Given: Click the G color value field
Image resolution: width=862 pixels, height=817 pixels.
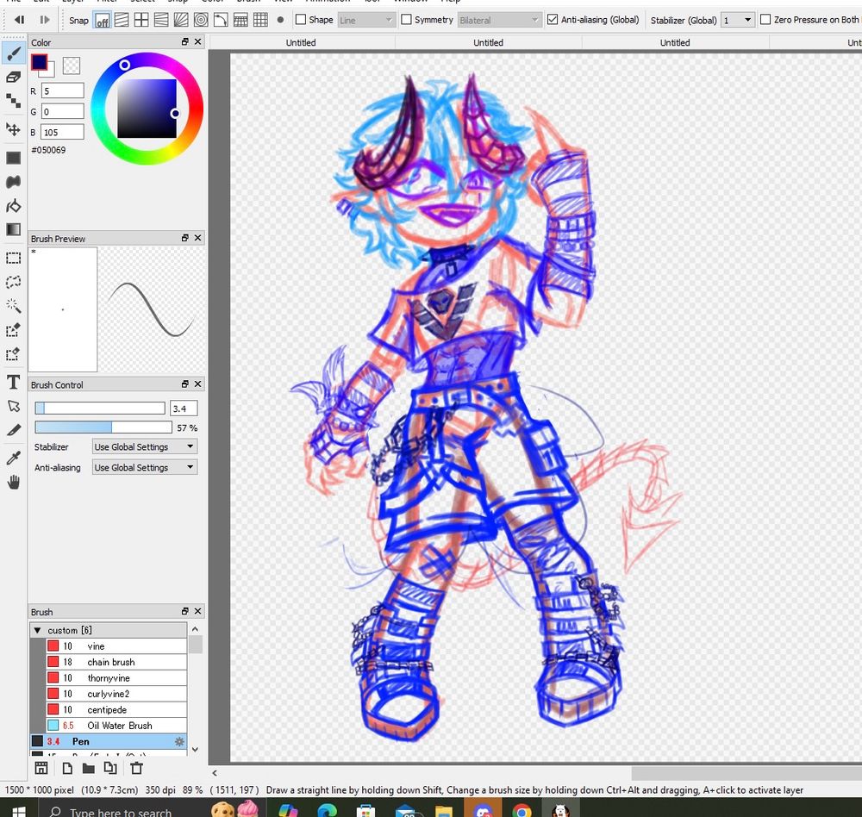Looking at the screenshot, I should point(63,112).
